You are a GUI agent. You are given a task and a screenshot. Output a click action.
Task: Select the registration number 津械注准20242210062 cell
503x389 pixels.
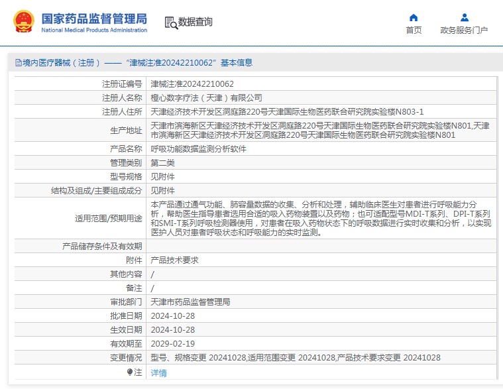point(192,84)
